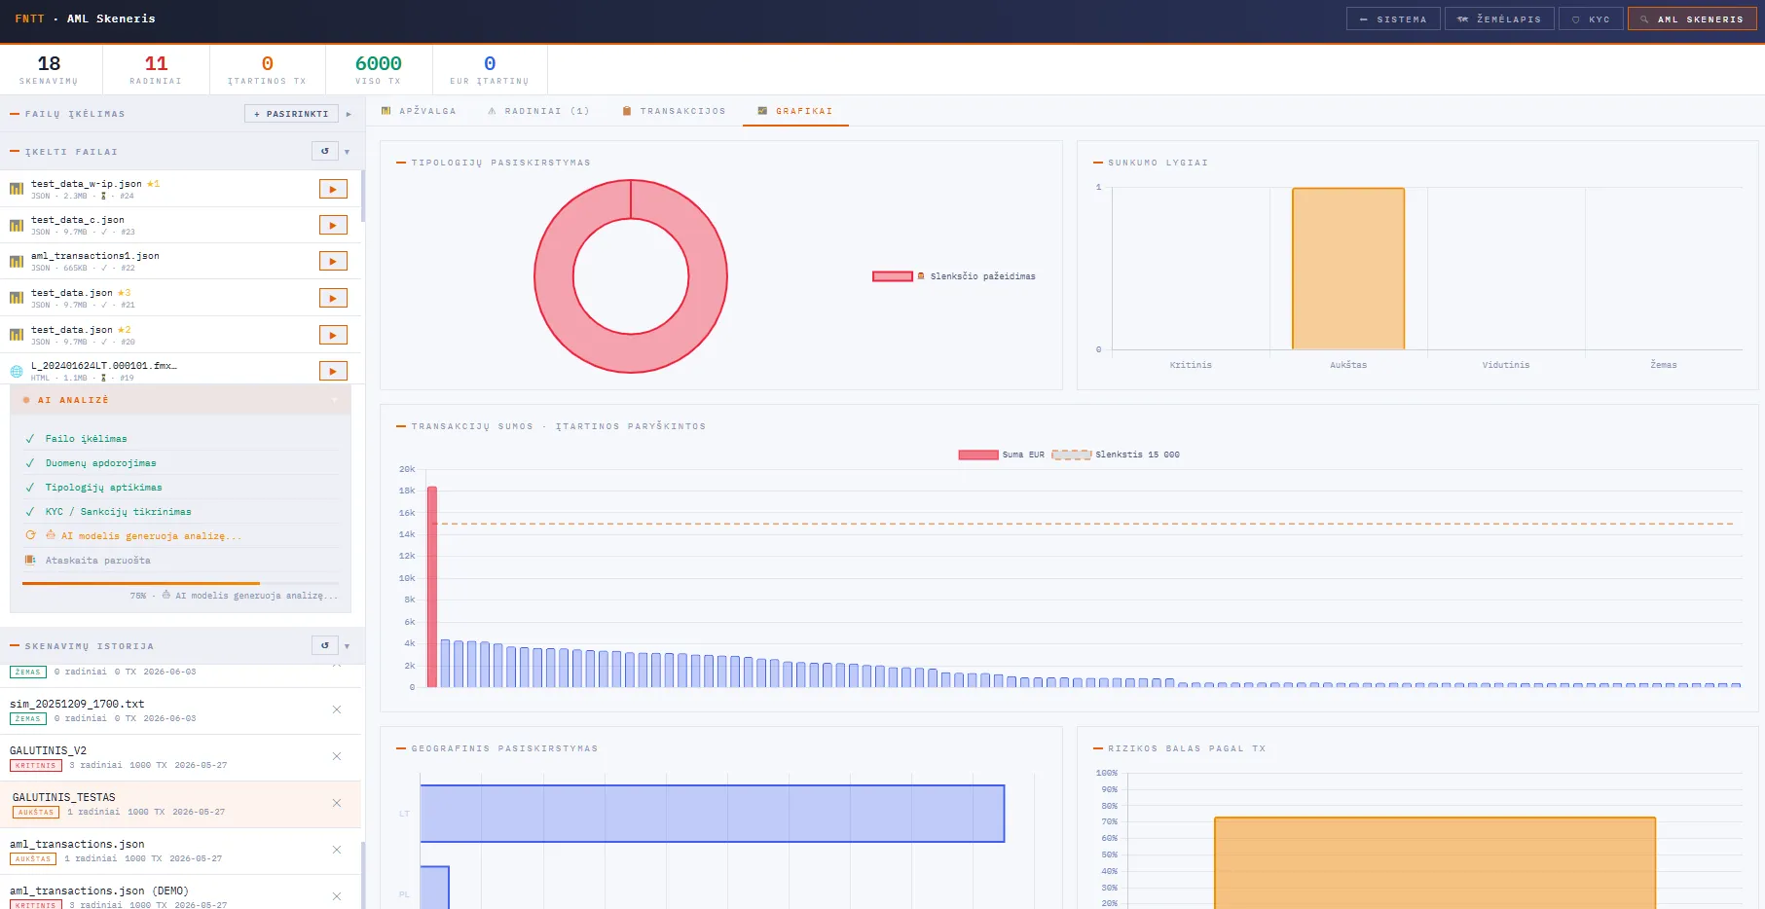Select the Grafikai tab
Screen dimensions: 1765x909
click(x=795, y=111)
